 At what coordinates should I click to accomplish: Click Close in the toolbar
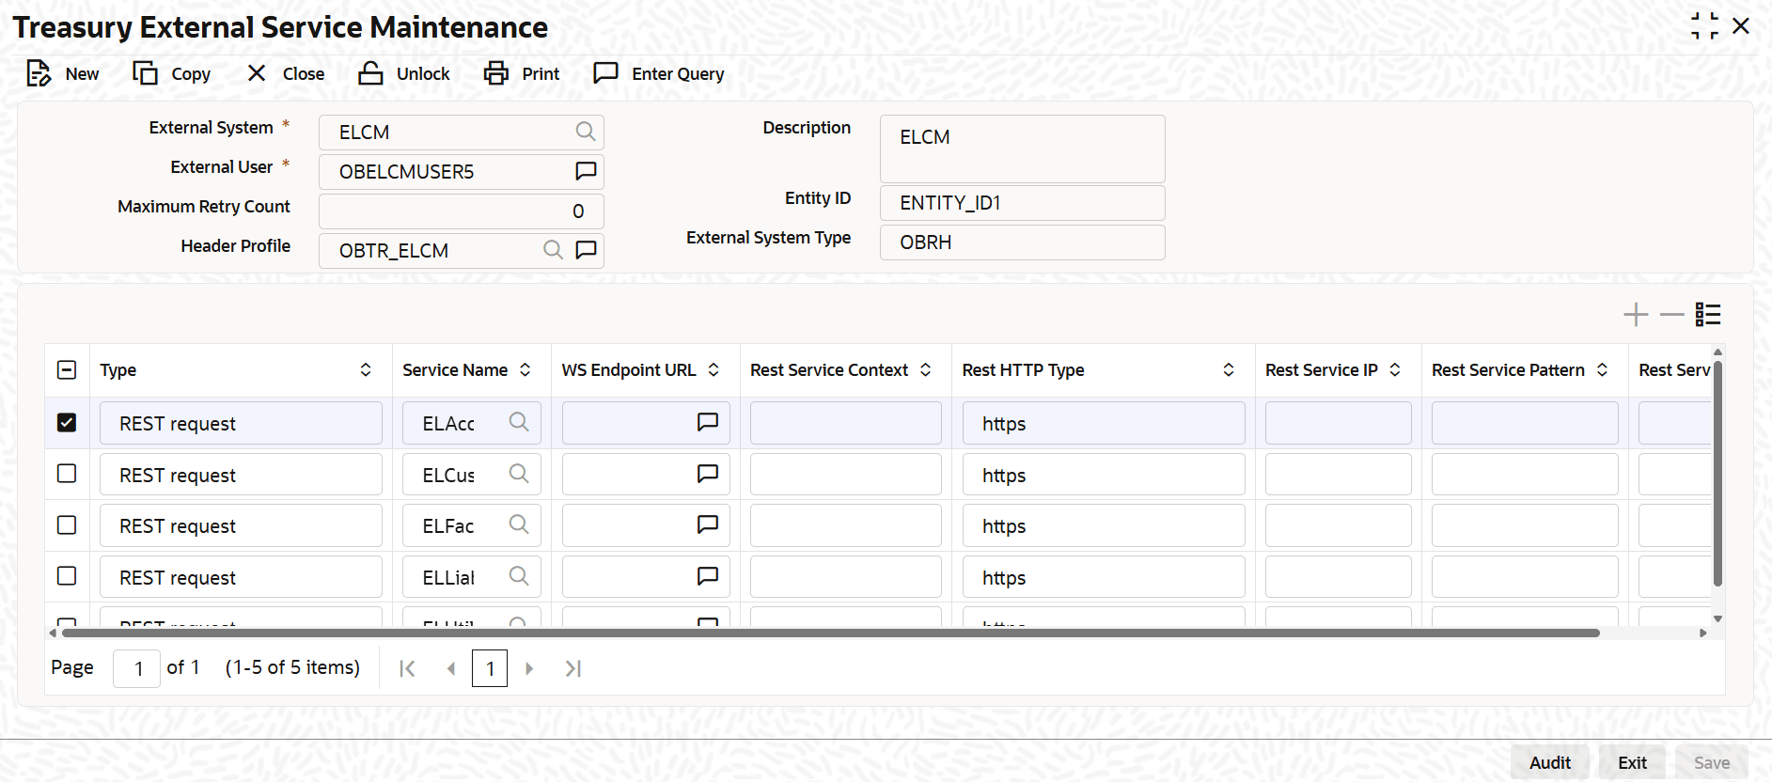point(286,73)
